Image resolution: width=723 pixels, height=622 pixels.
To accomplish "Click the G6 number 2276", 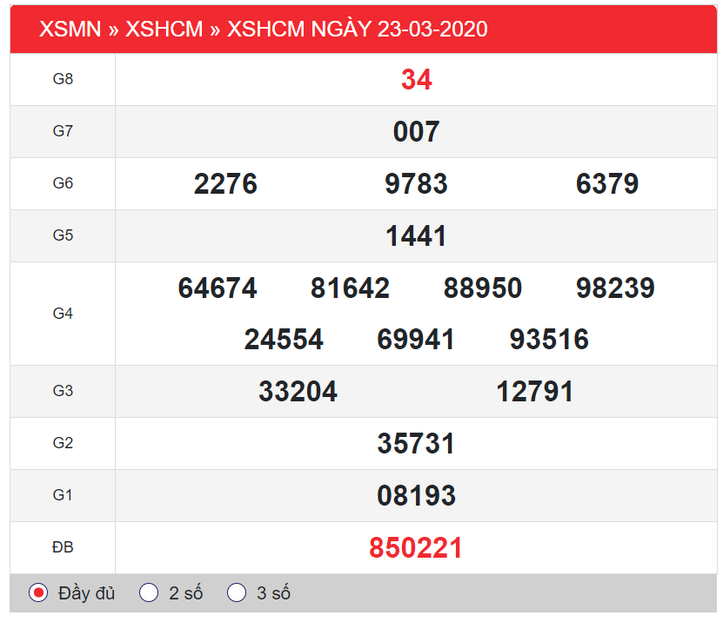I will (x=225, y=184).
